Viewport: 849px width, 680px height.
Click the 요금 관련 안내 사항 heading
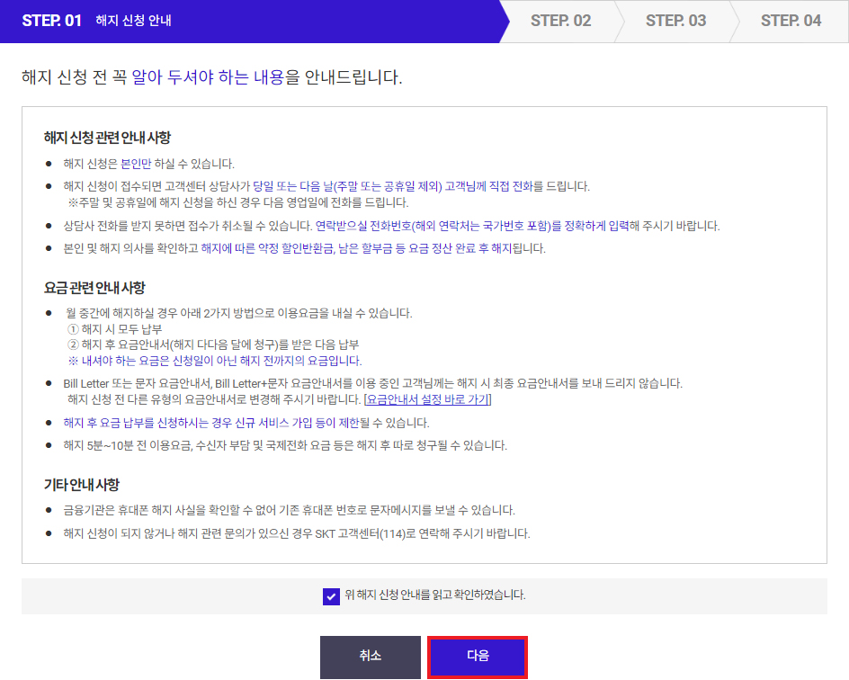point(94,288)
